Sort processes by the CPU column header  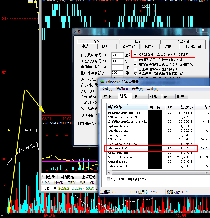[x=171, y=107]
